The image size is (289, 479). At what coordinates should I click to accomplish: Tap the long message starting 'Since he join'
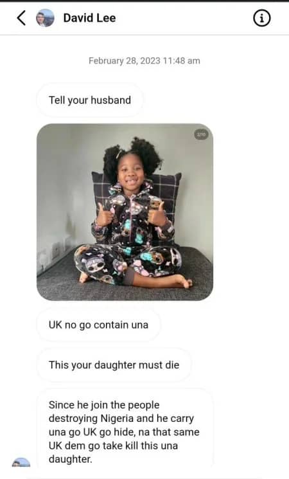click(x=125, y=432)
